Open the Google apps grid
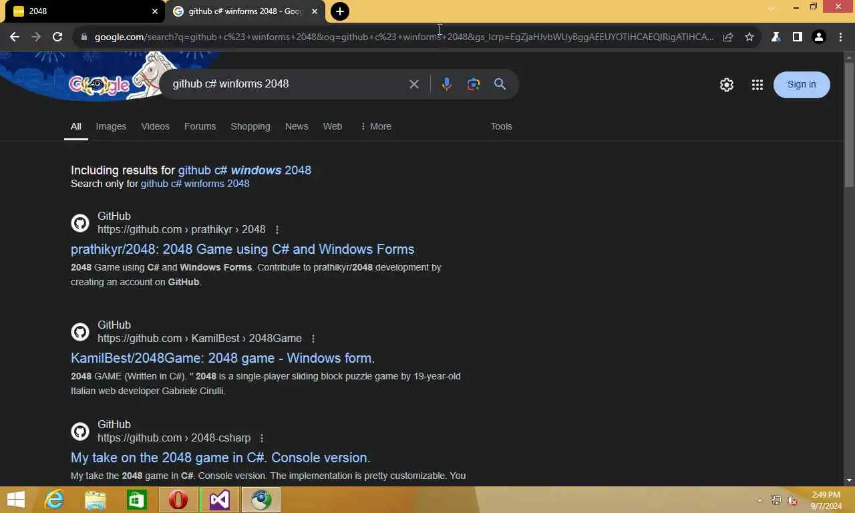The height and width of the screenshot is (513, 855). click(757, 85)
